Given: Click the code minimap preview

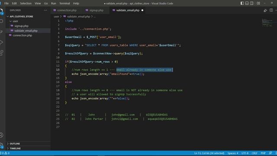Looking at the screenshot, I should point(267,23).
